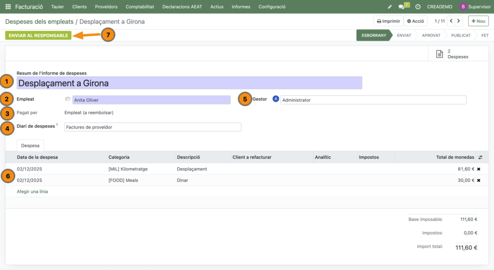The width and height of the screenshot is (494, 270).
Task: Click the Imprimir button
Action: [x=388, y=21]
